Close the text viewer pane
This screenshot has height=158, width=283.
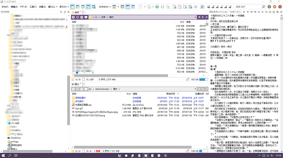click(x=281, y=12)
